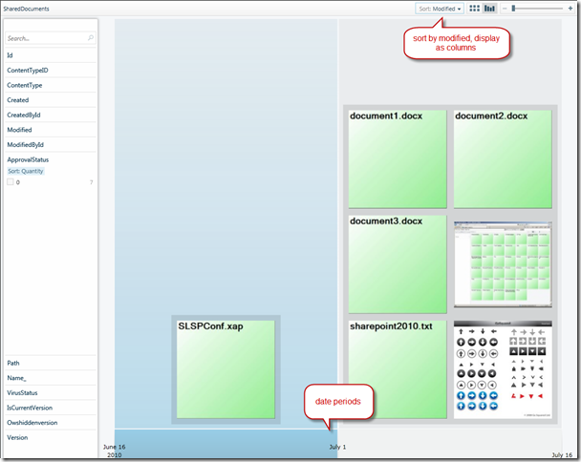
Task: Switch to grid view layout
Action: pyautogui.click(x=475, y=8)
